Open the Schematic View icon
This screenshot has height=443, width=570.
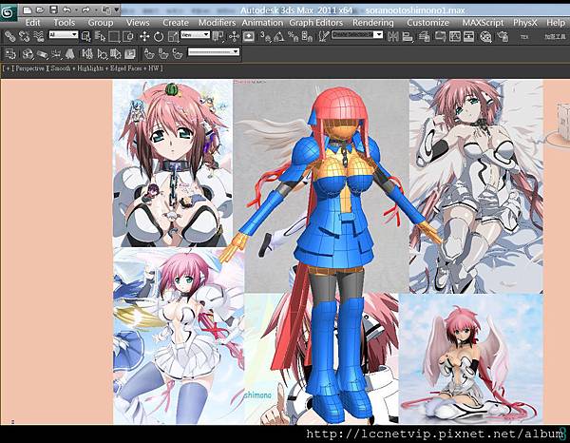(x=468, y=36)
